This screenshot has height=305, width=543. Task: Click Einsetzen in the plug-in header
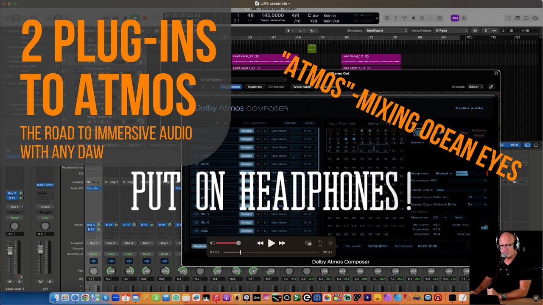pos(276,87)
